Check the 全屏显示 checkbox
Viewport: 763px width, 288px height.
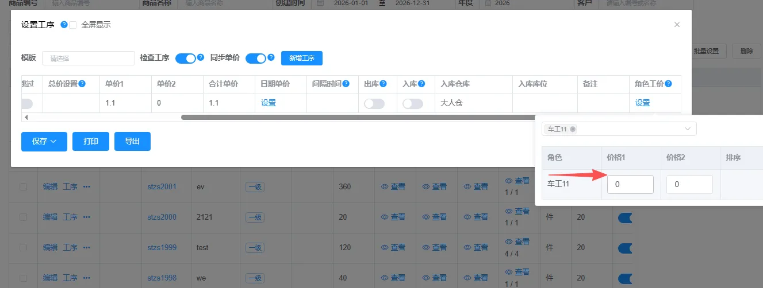tap(73, 25)
